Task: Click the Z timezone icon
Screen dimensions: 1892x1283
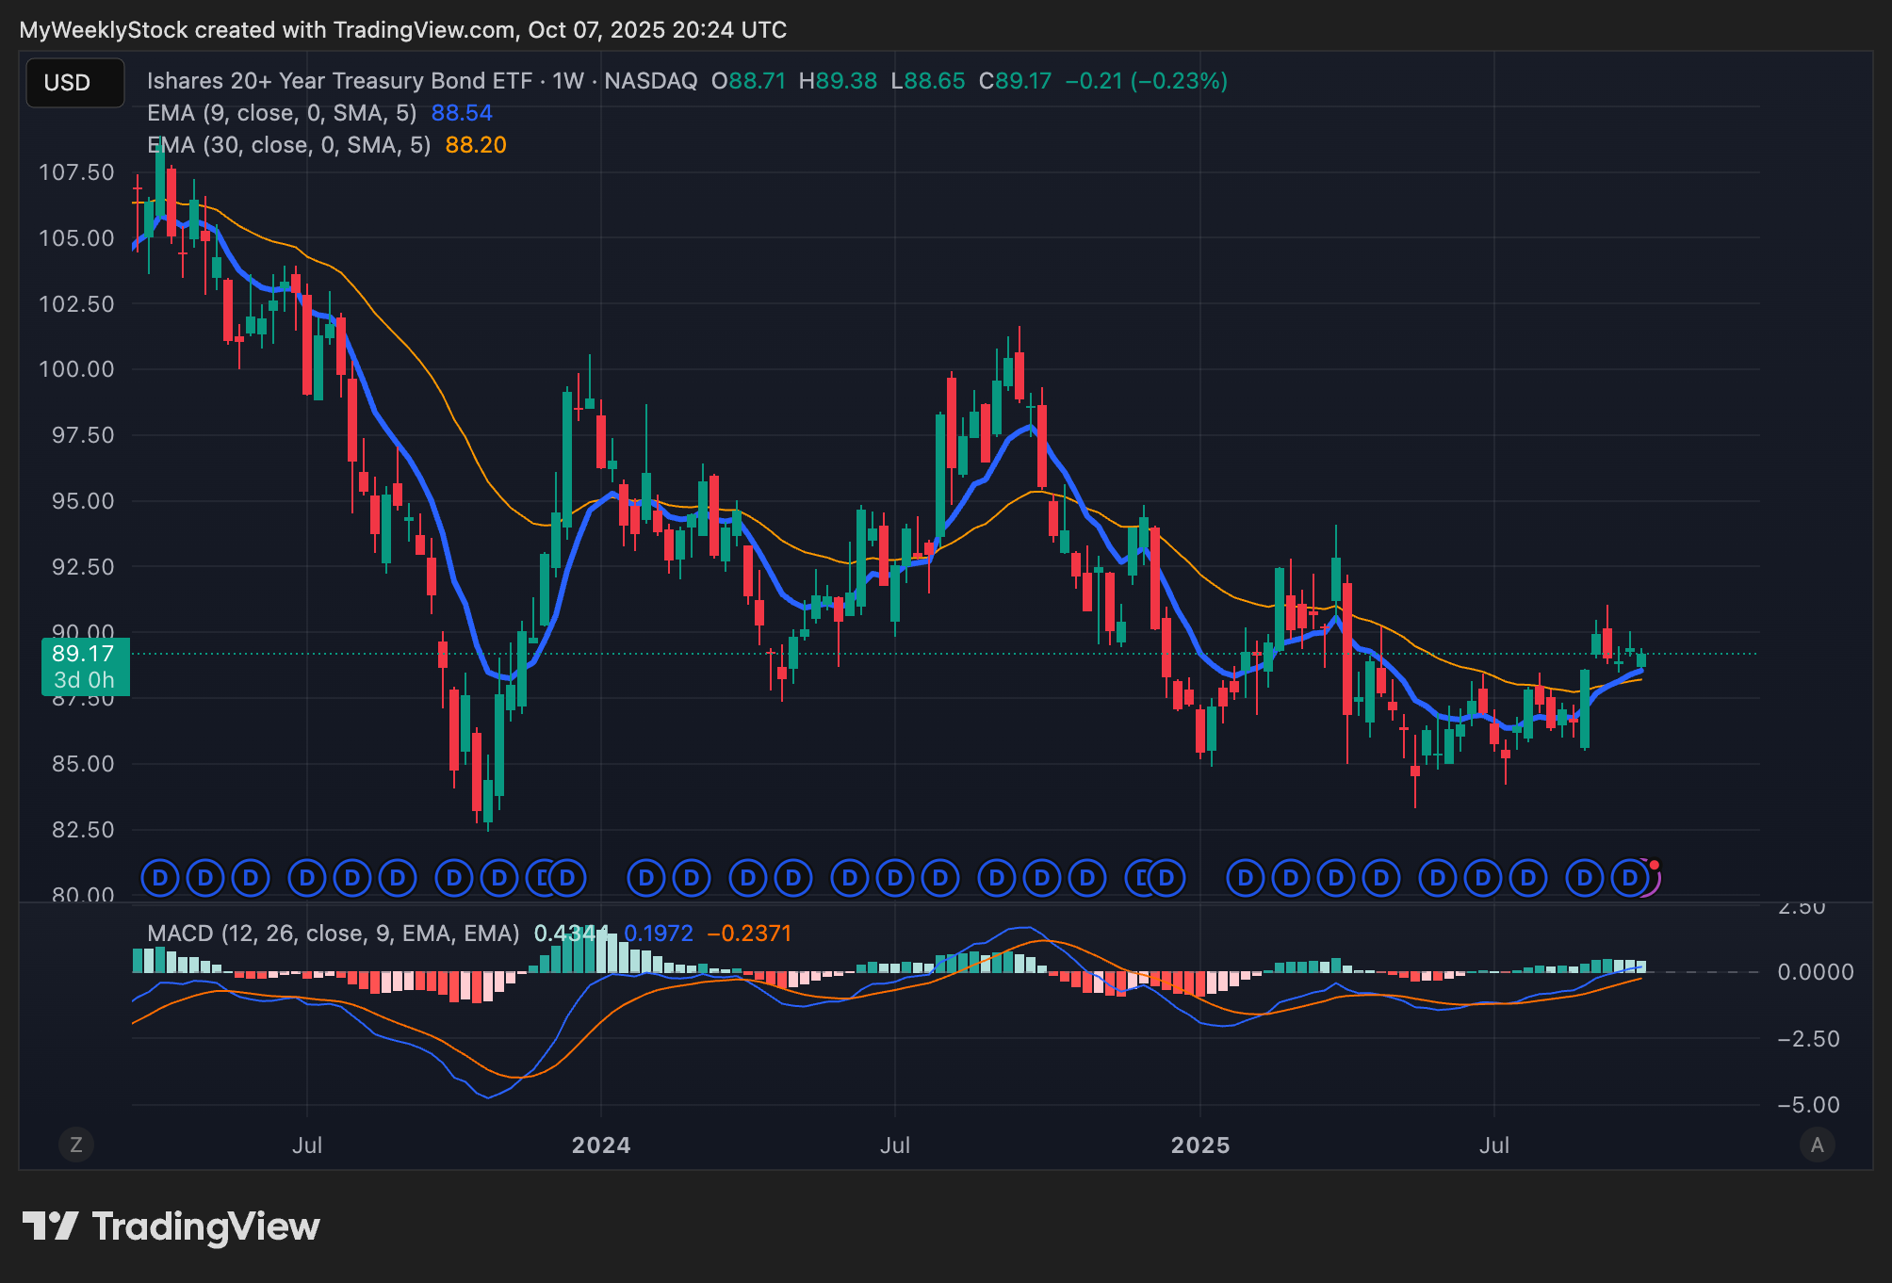Action: pos(76,1145)
